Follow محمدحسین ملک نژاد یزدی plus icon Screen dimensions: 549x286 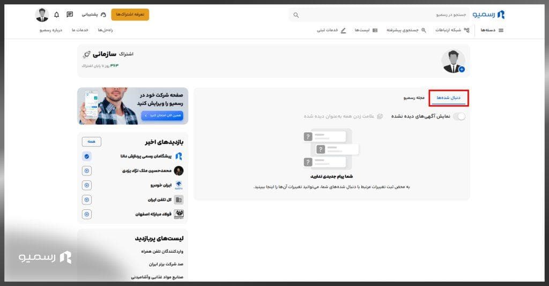(x=87, y=171)
